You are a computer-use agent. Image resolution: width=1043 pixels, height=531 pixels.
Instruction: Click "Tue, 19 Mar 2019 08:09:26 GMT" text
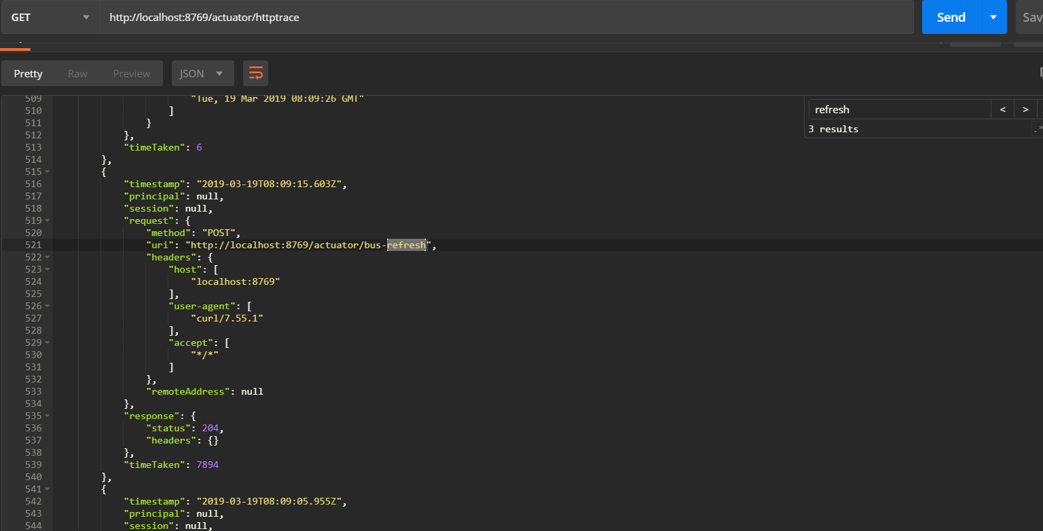pos(278,98)
